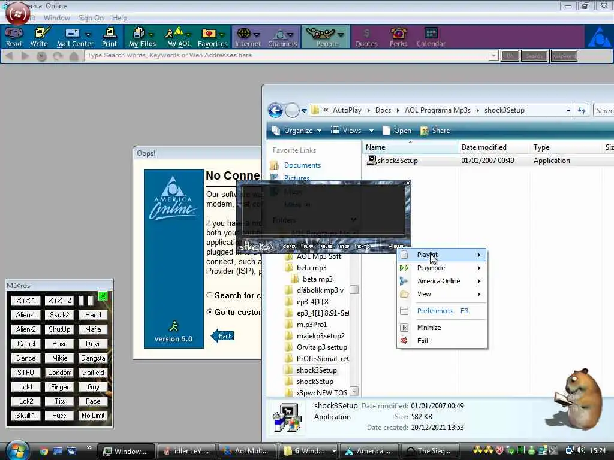Click PLAY on the shock mp3 player
The image size is (614, 460).
tap(309, 246)
